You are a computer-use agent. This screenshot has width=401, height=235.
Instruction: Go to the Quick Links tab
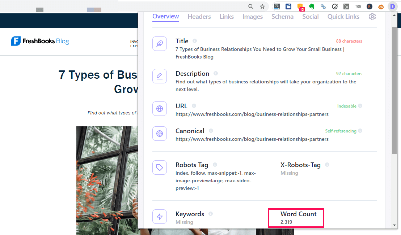click(343, 17)
